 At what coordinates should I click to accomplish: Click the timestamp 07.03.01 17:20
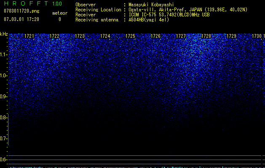click(21, 19)
